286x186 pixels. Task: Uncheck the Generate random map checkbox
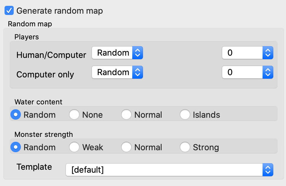[9, 11]
